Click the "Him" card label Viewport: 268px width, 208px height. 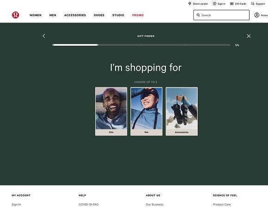click(111, 132)
